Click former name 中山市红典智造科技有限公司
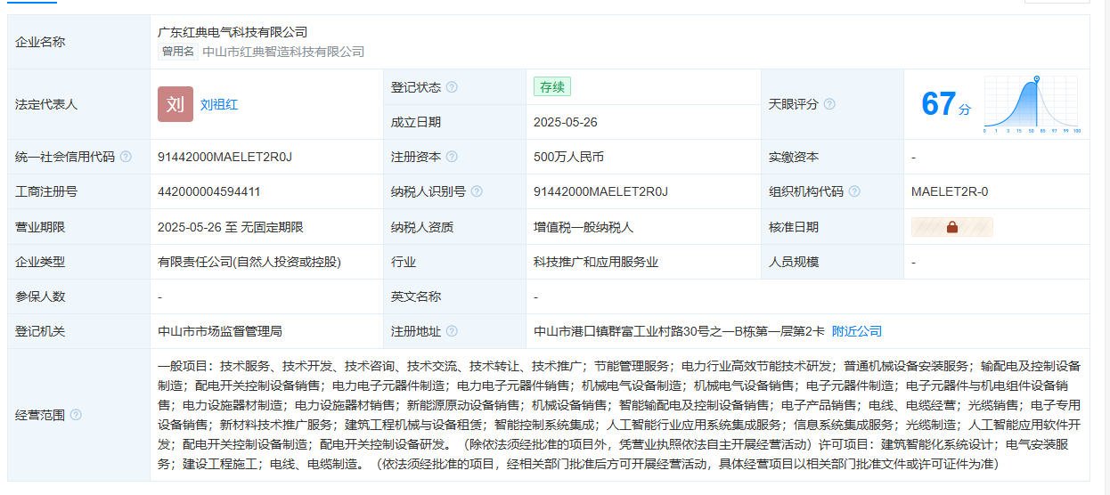1110x495 pixels. 283,52
